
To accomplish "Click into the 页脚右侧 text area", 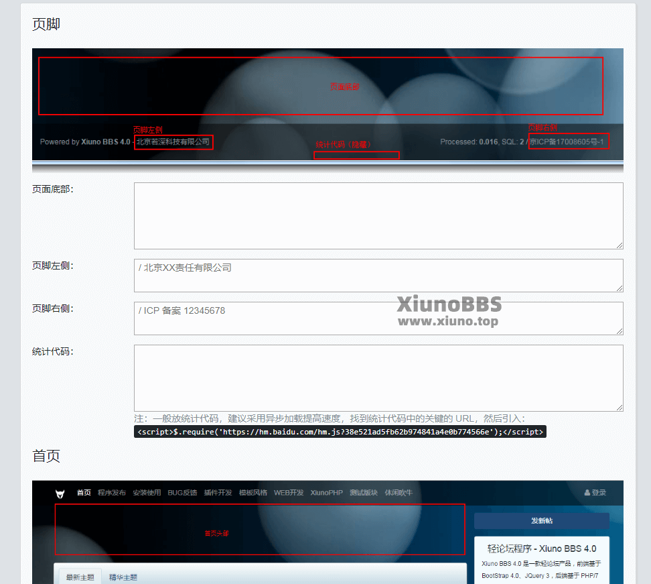I will click(378, 318).
